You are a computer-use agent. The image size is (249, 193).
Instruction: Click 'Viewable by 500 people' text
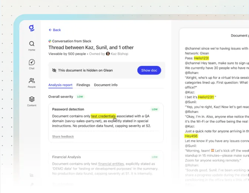click(x=67, y=54)
